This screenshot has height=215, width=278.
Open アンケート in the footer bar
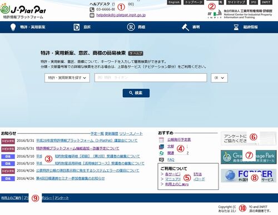tap(62, 198)
